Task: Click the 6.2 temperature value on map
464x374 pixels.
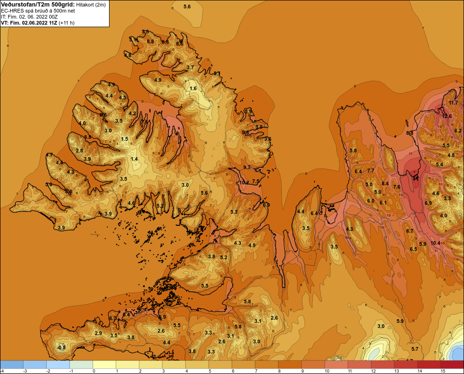Action: click(x=458, y=131)
